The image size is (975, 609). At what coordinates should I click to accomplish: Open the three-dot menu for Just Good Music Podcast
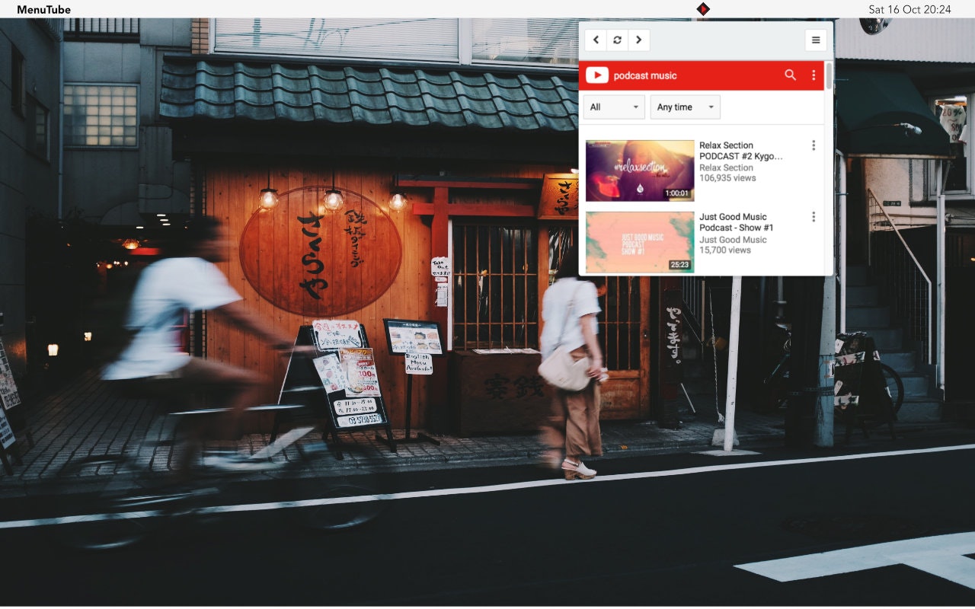[x=813, y=216]
